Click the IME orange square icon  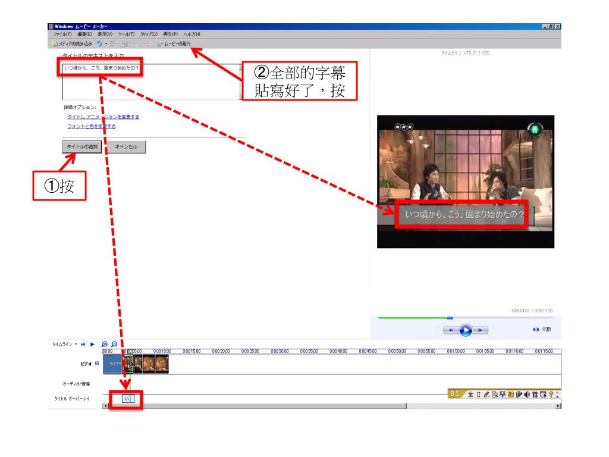tap(511, 395)
